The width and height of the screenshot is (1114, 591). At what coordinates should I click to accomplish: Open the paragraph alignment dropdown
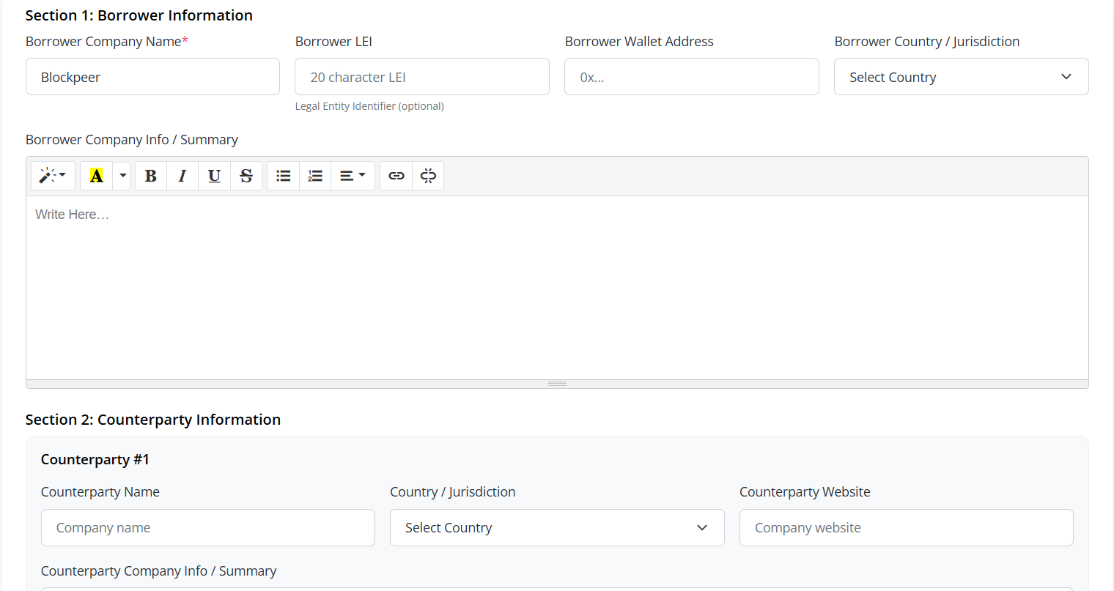[353, 176]
